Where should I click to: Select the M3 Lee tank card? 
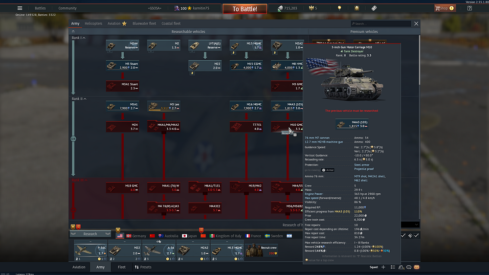pos(164,106)
